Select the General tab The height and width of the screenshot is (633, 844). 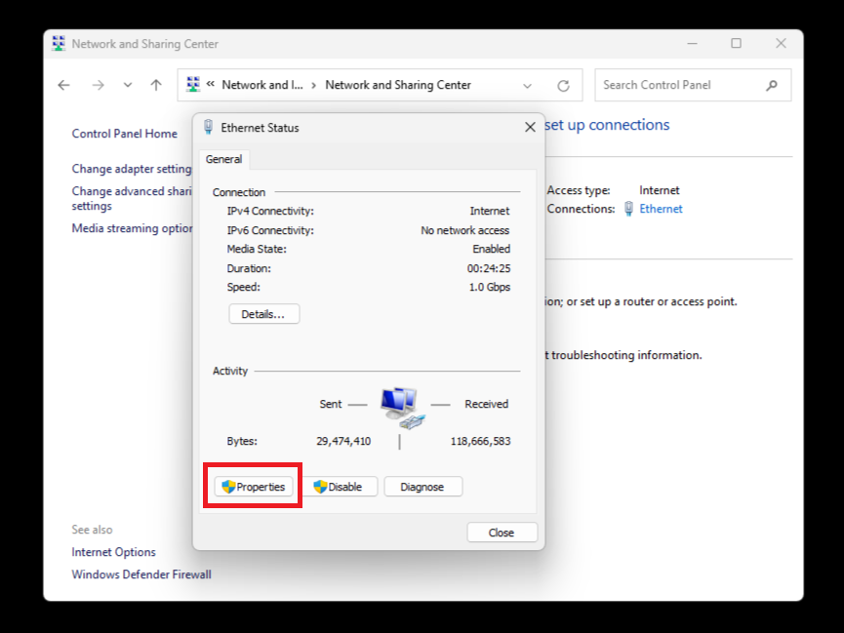[224, 159]
